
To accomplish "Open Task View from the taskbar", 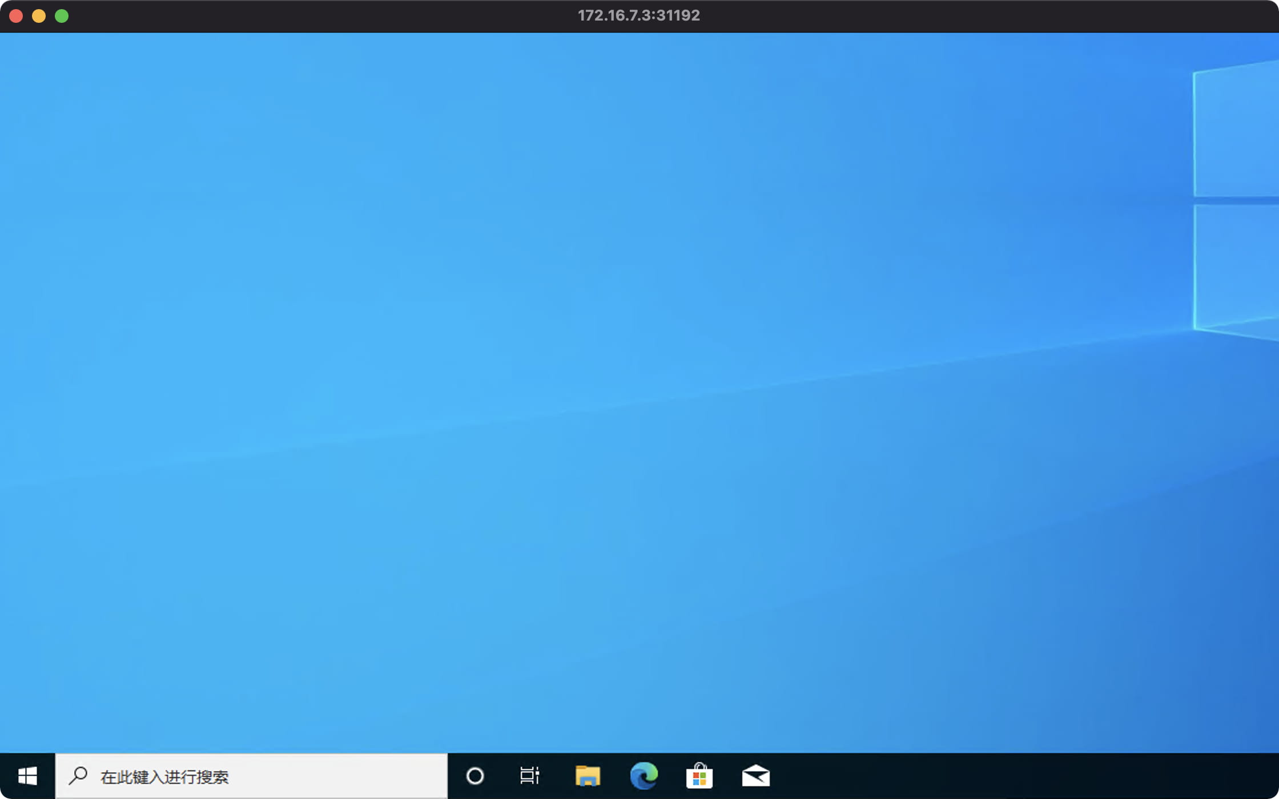I will click(x=529, y=776).
